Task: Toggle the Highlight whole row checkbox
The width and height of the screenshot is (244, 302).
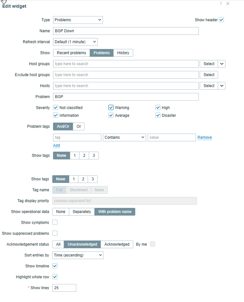Action: click(x=55, y=277)
